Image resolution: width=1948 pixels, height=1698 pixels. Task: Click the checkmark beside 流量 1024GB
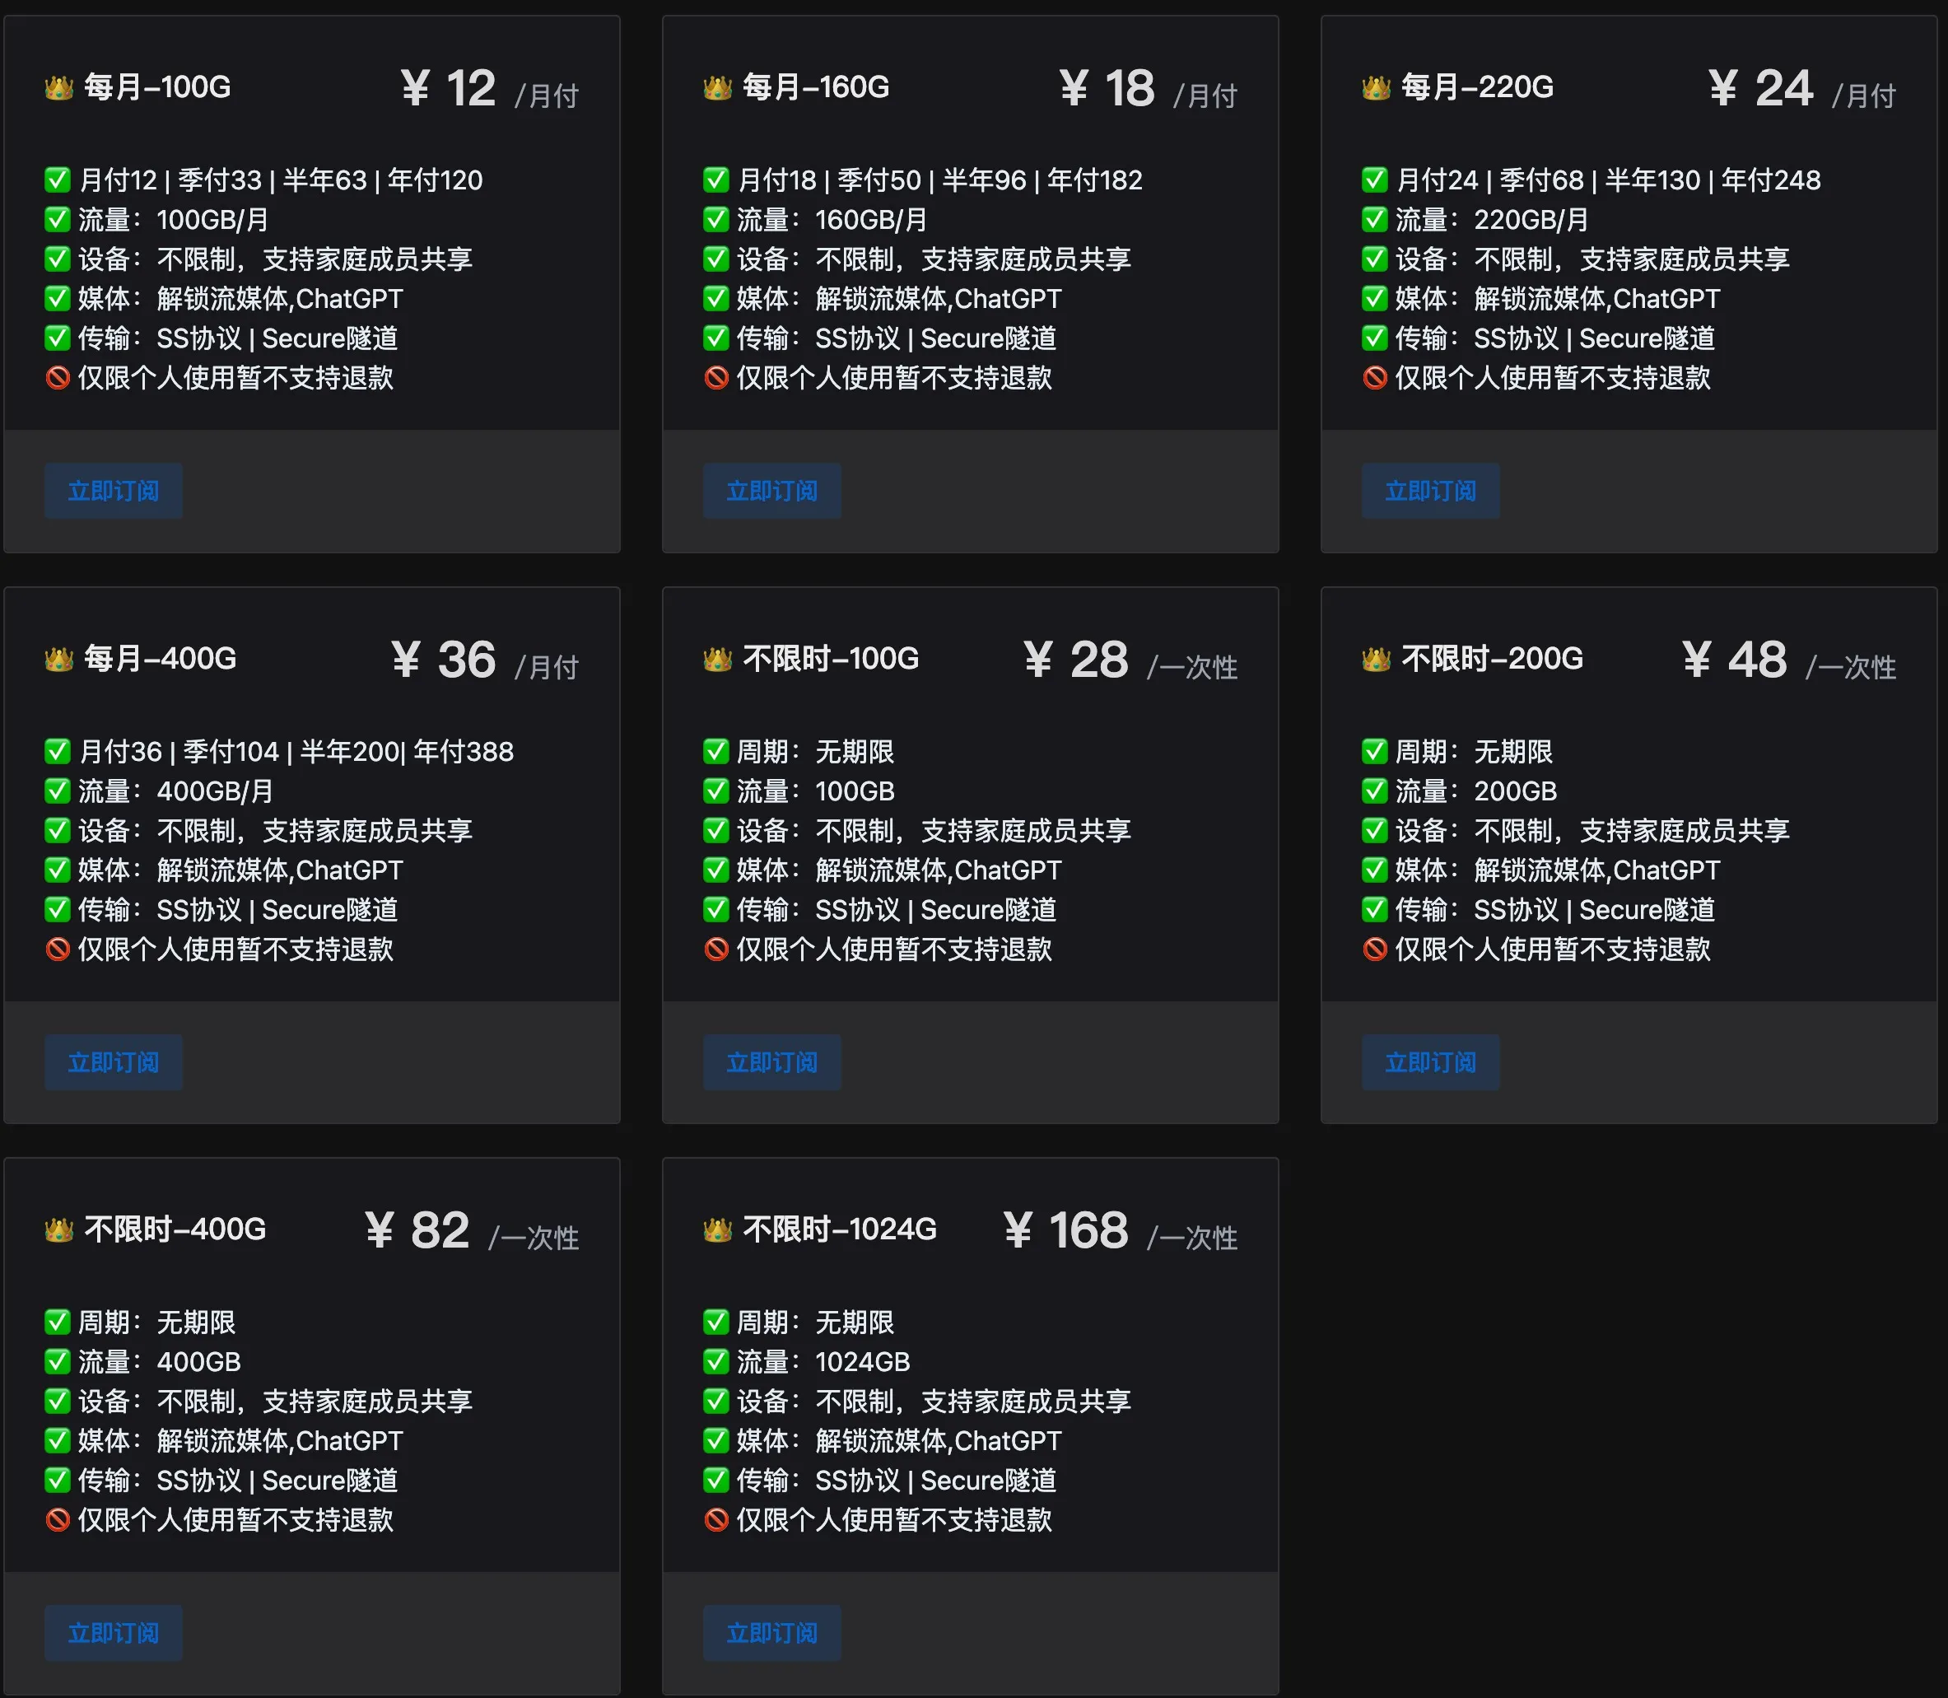[716, 1362]
